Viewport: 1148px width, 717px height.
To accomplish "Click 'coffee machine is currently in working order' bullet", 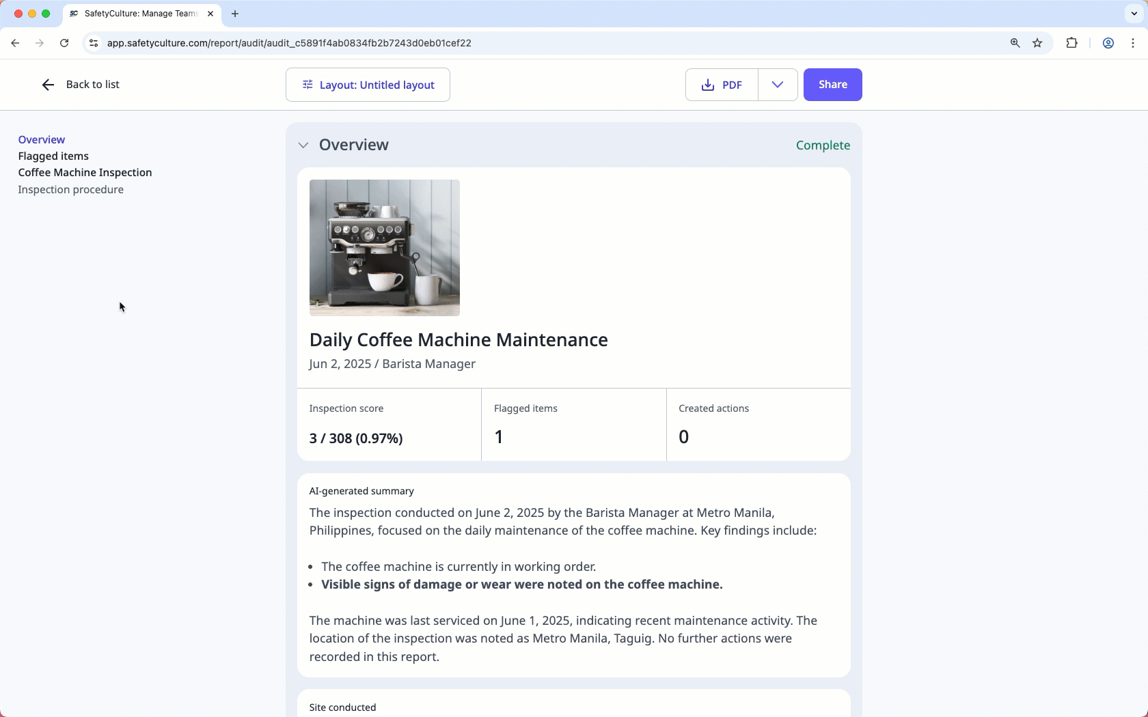I will (459, 567).
